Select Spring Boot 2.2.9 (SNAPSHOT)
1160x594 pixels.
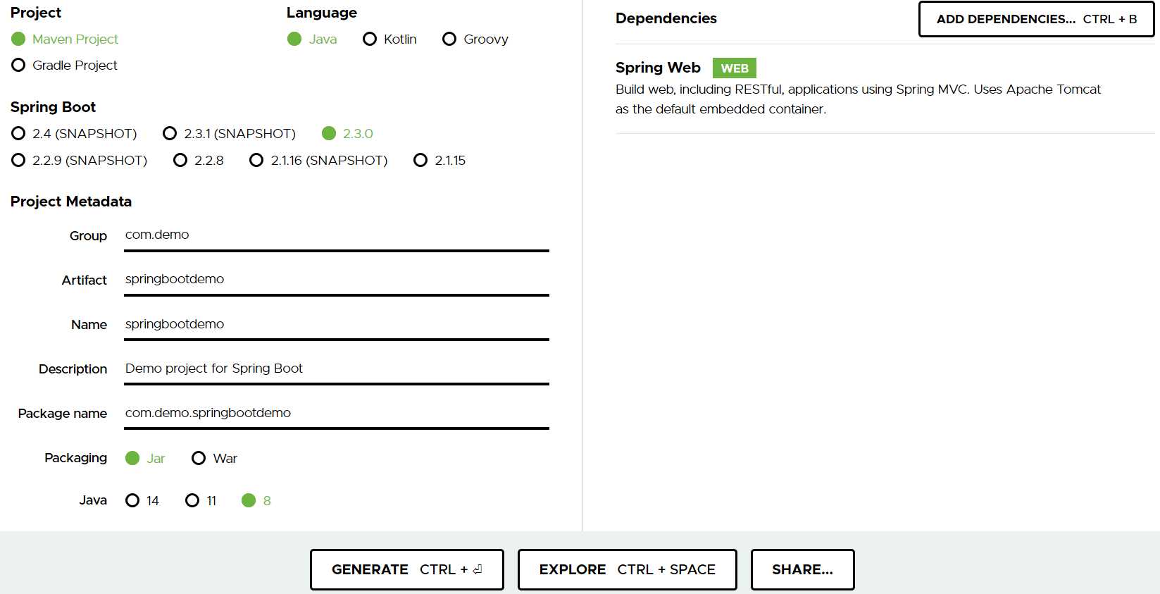click(80, 161)
